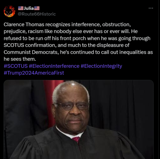The width and height of the screenshot is (160, 159).
Task: Click "SCOTUS confirmation" in the tweet body
Action: tap(29, 45)
